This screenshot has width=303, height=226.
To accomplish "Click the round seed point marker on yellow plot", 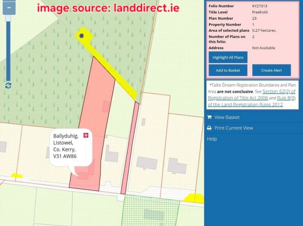I will (x=82, y=36).
